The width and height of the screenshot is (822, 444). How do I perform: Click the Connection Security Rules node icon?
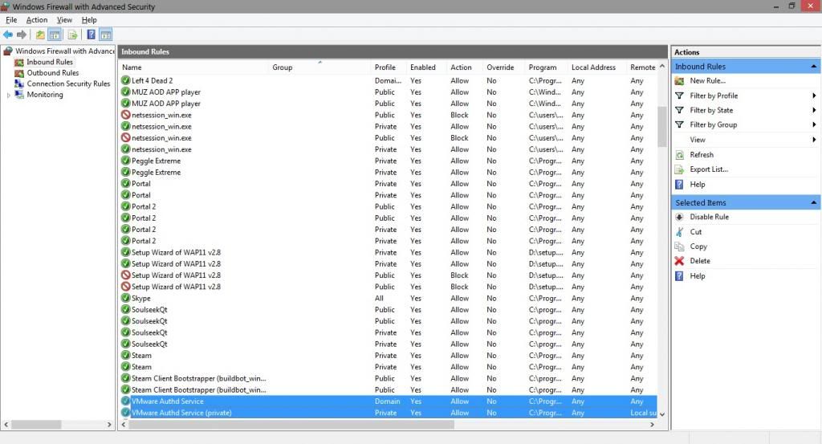tap(19, 84)
